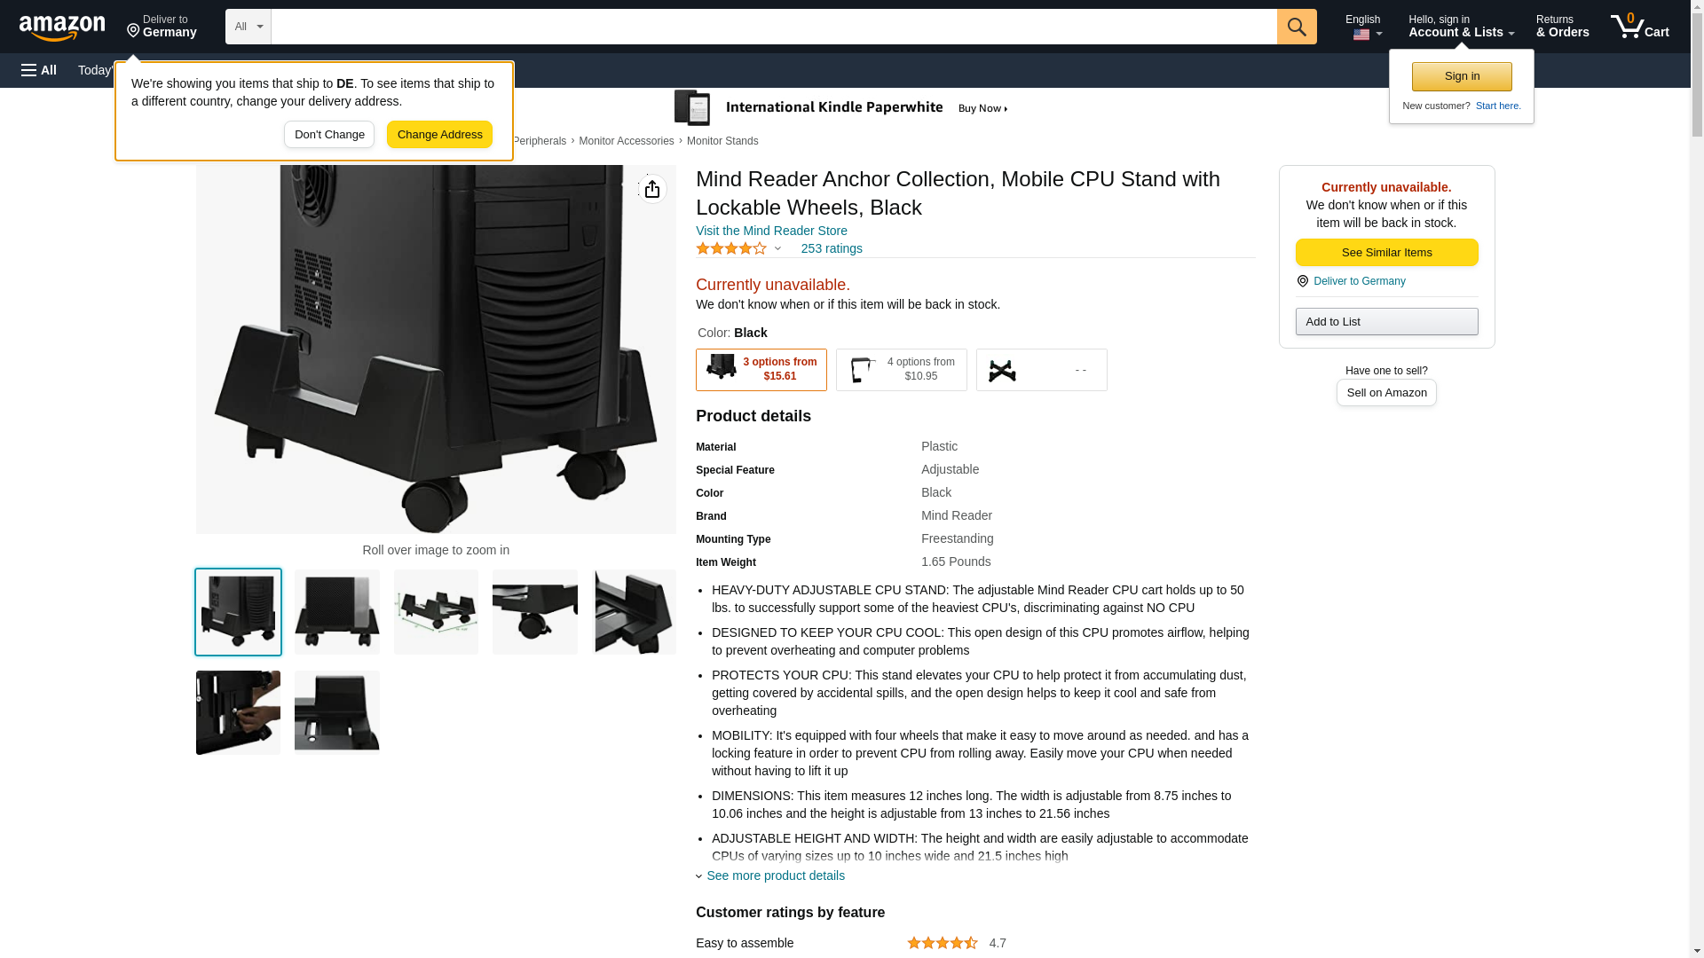Screen dimensions: 1704x958
Task: Select the color option from $10.95
Action: (x=902, y=370)
